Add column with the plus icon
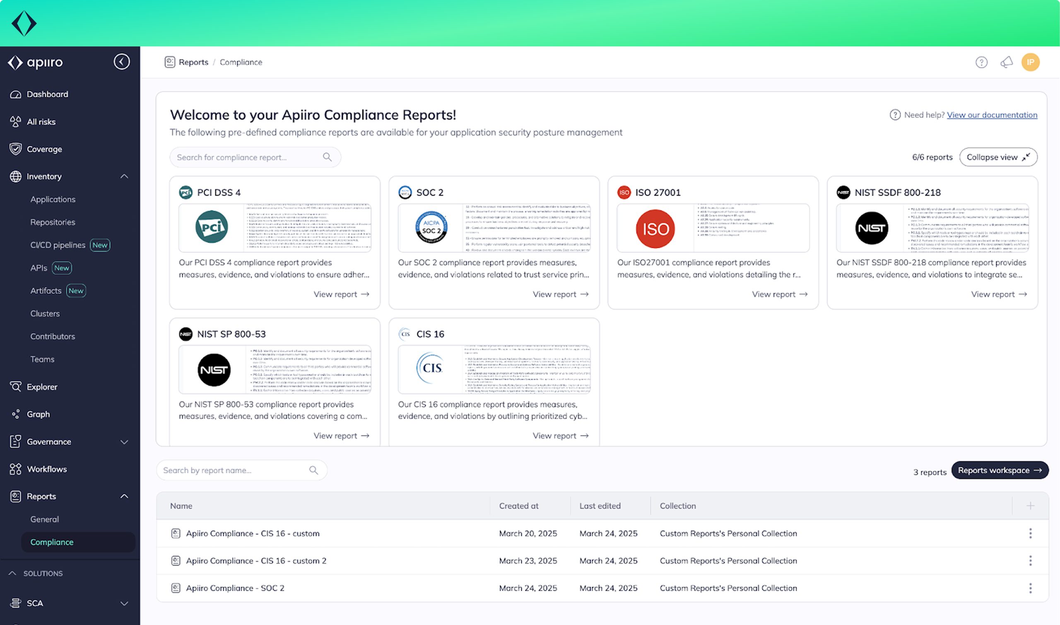The width and height of the screenshot is (1060, 625). pyautogui.click(x=1030, y=506)
